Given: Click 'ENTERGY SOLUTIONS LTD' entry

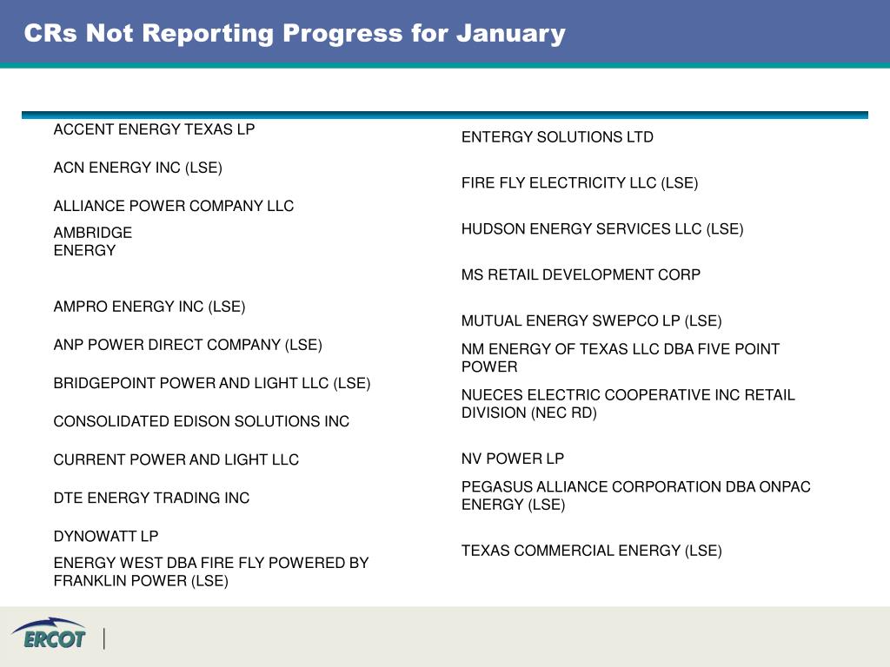Looking at the screenshot, I should pyautogui.click(x=557, y=137).
